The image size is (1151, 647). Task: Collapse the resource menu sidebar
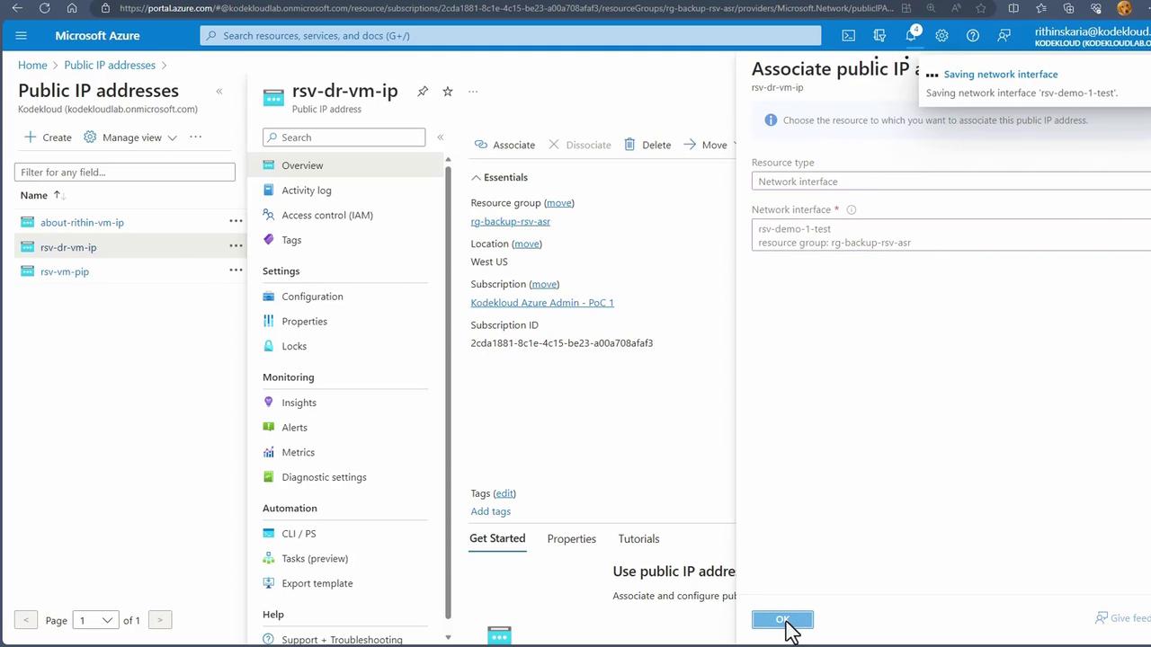(x=440, y=137)
